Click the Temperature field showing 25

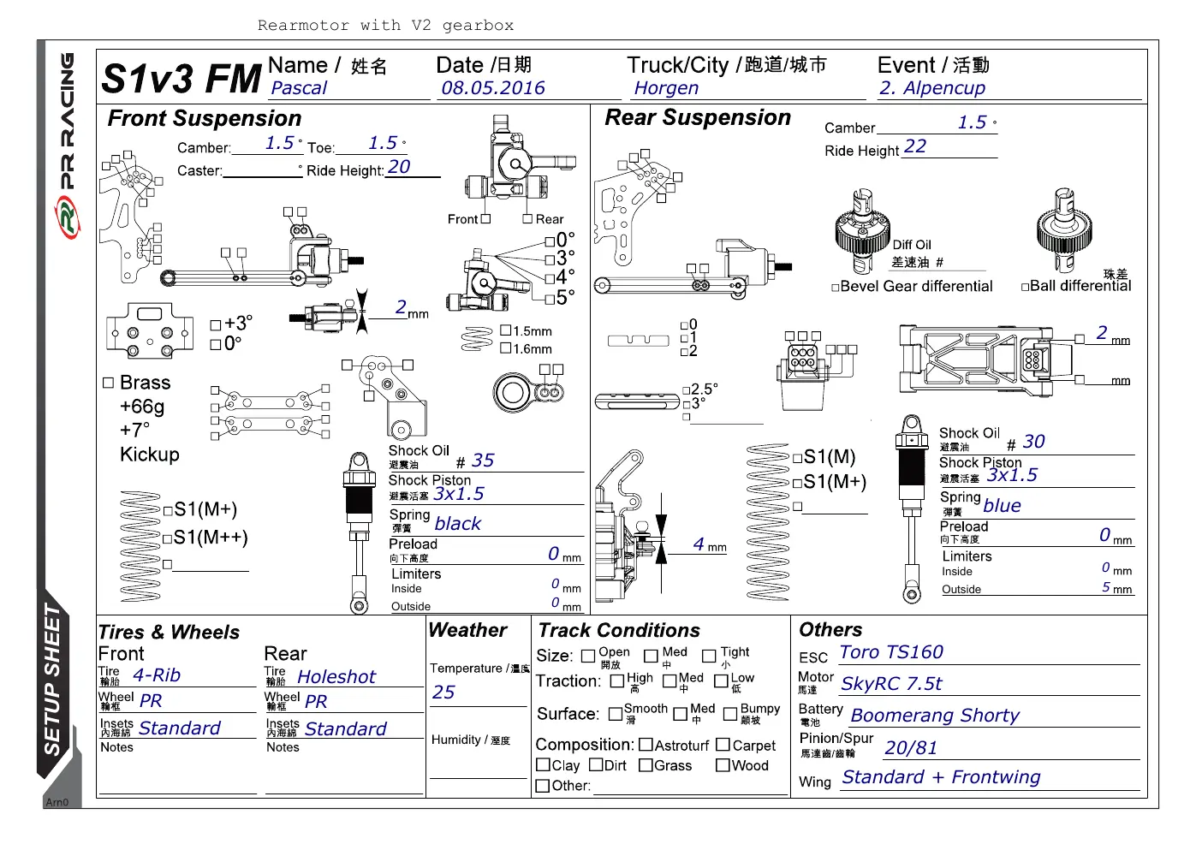pos(478,692)
